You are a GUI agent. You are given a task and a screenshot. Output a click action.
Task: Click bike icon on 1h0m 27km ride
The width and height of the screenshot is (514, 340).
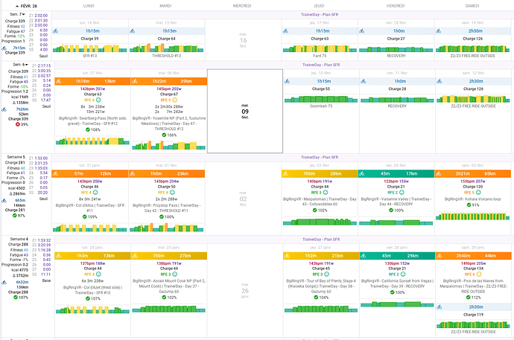coord(135,256)
